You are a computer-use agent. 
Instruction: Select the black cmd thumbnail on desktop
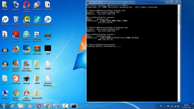48,50
